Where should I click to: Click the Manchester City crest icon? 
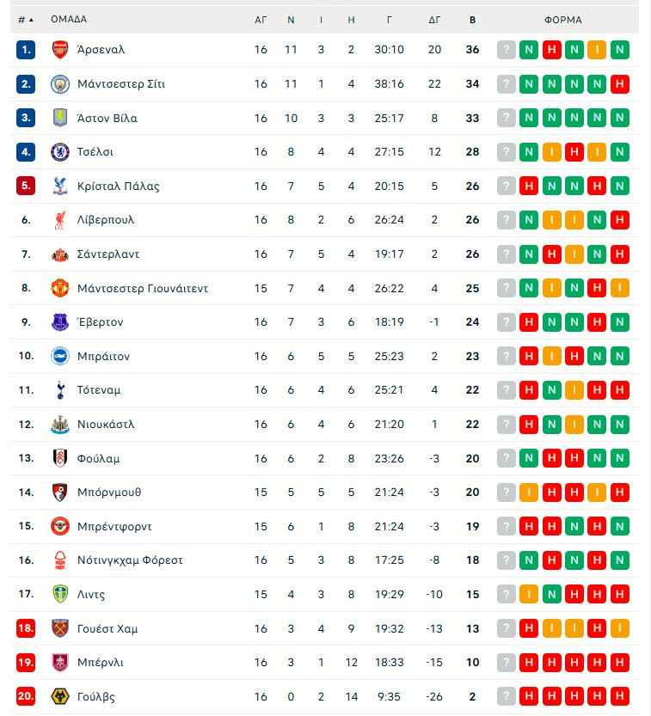59,83
